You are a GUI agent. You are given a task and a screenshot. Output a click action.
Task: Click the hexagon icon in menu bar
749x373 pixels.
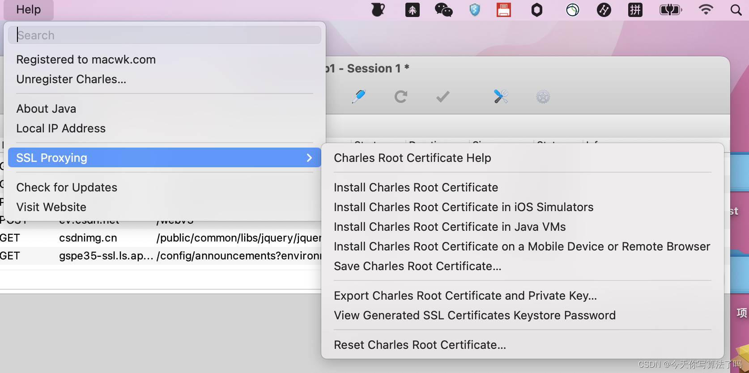537,10
